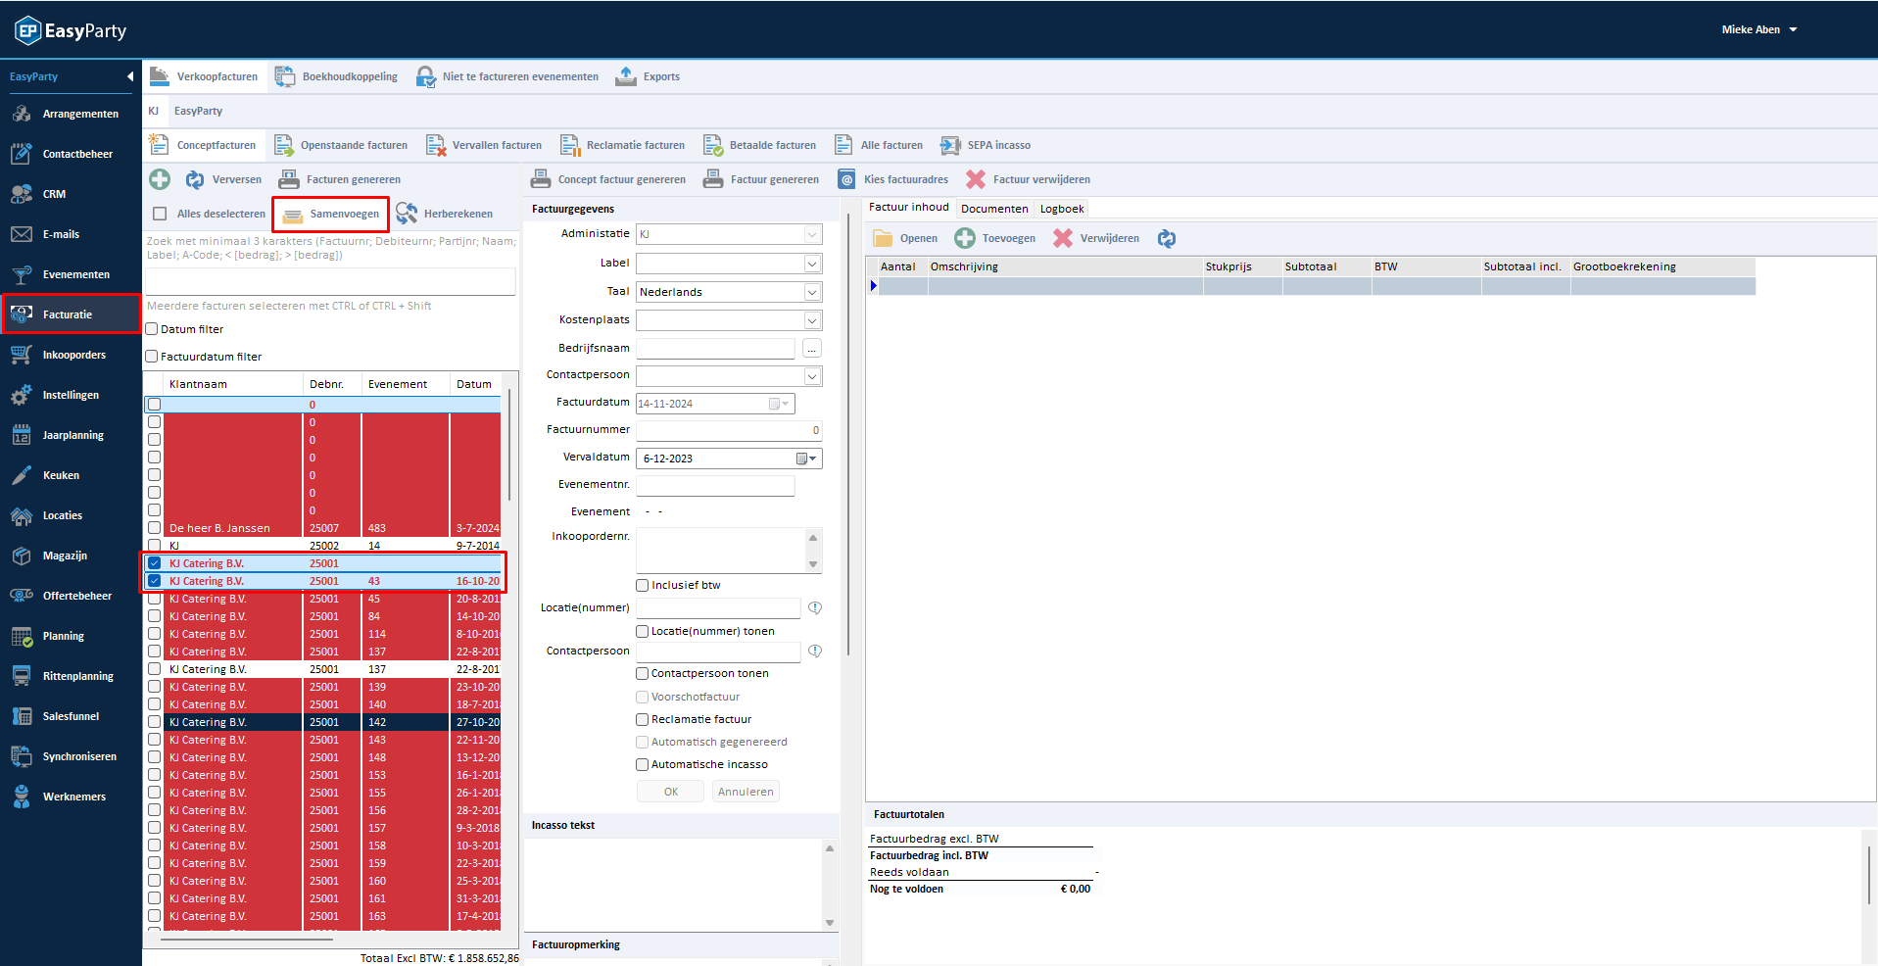Open Magazijn module

pyautogui.click(x=50, y=555)
